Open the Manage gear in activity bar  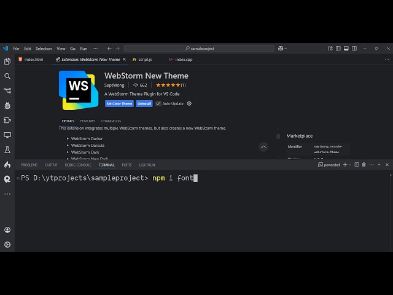7,245
